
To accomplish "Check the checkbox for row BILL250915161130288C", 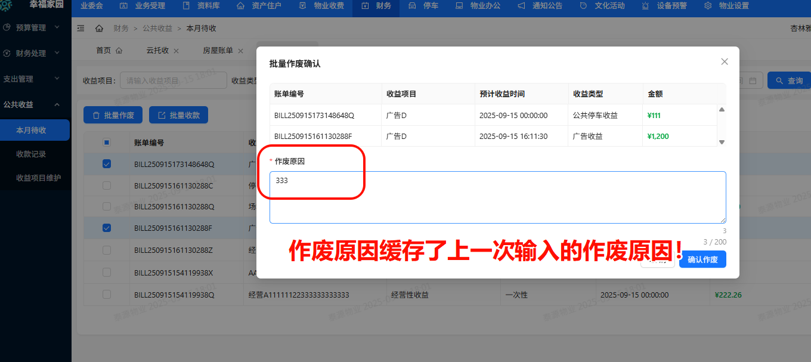I will 107,185.
